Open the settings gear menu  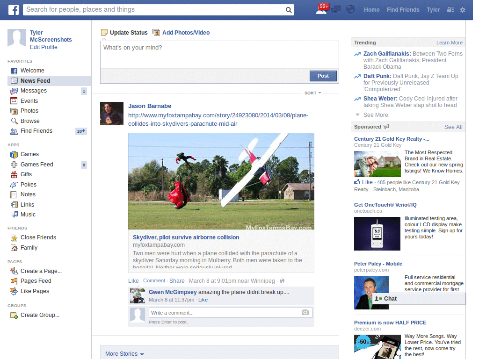[463, 10]
